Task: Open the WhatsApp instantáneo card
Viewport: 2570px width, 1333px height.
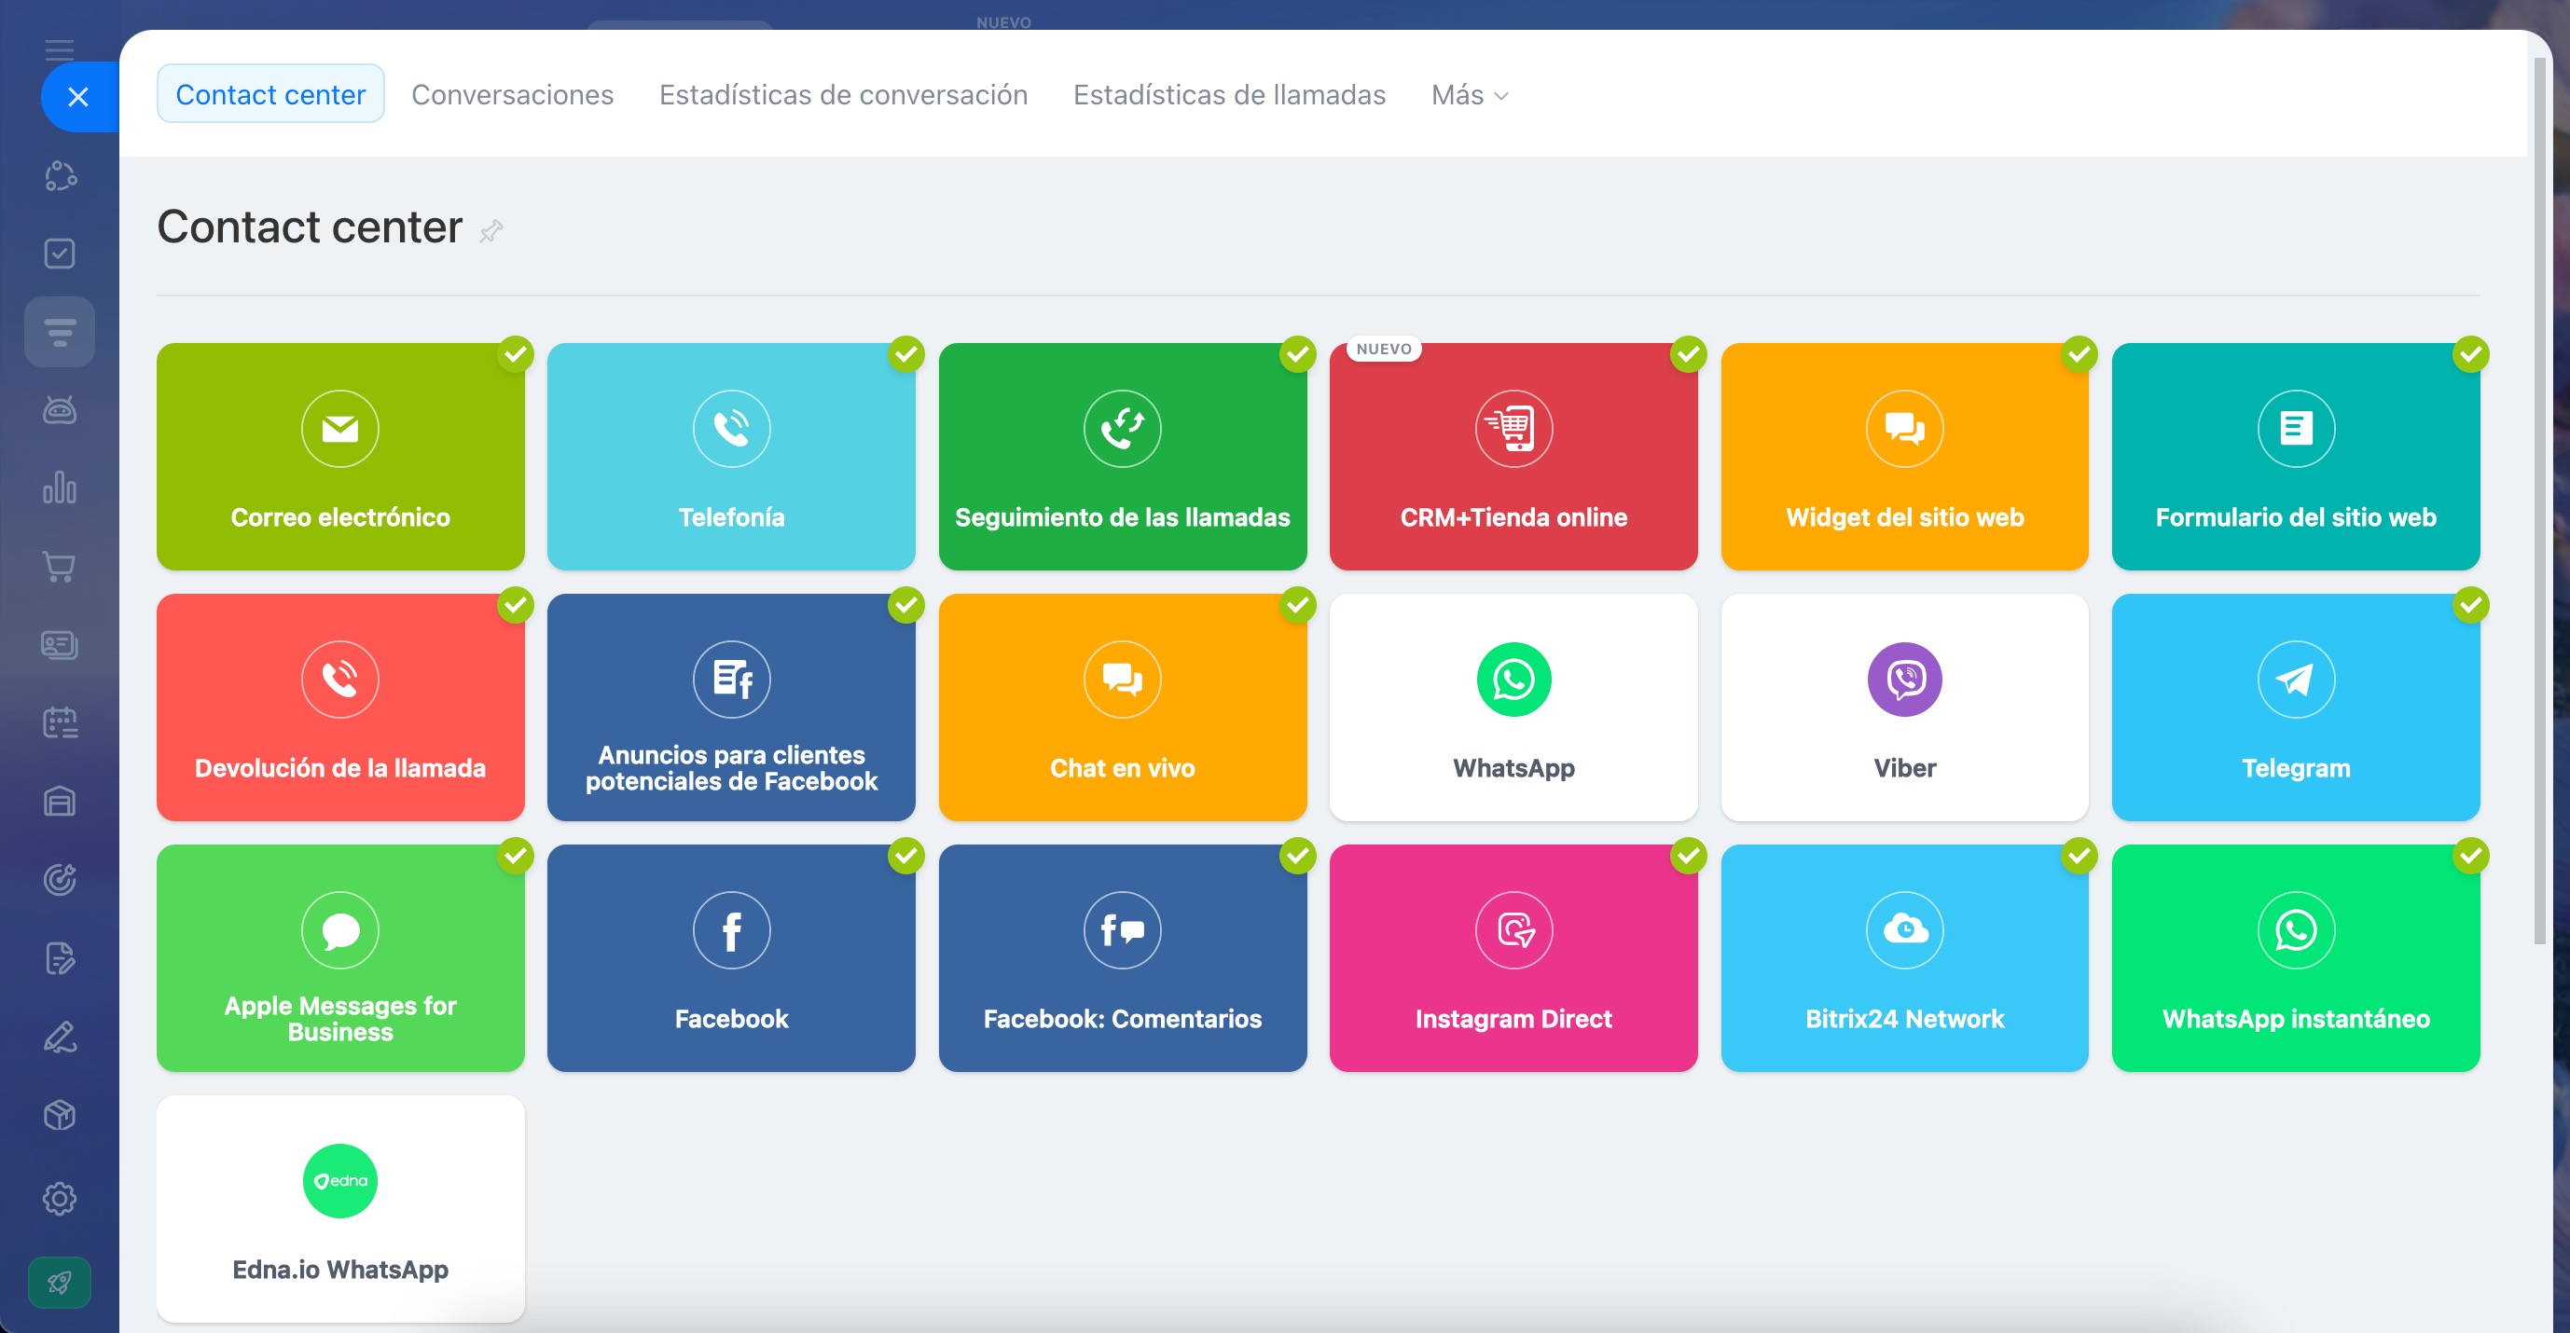Action: pyautogui.click(x=2296, y=958)
